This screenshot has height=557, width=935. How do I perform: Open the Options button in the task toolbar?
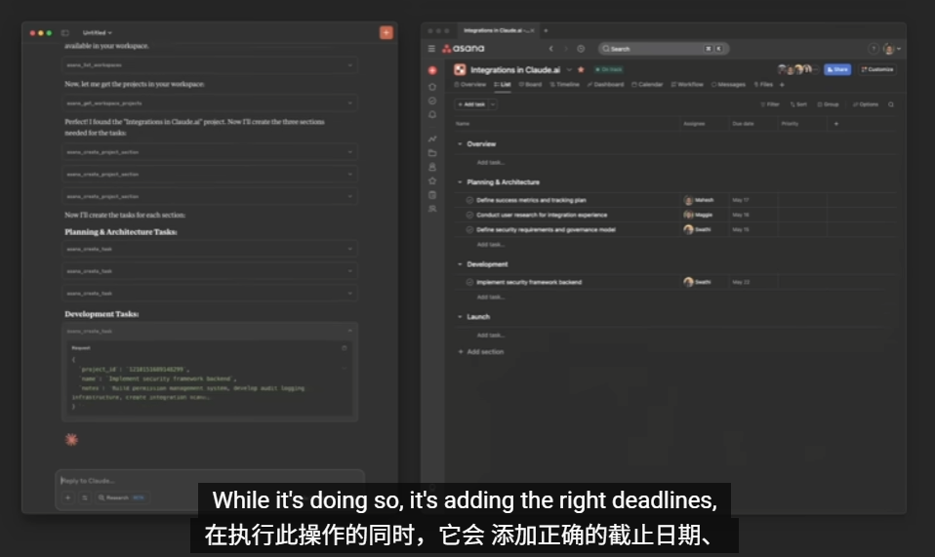(x=866, y=104)
